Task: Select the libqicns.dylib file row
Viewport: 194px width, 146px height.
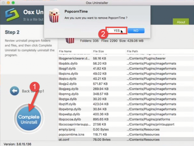Action: tap(126, 74)
